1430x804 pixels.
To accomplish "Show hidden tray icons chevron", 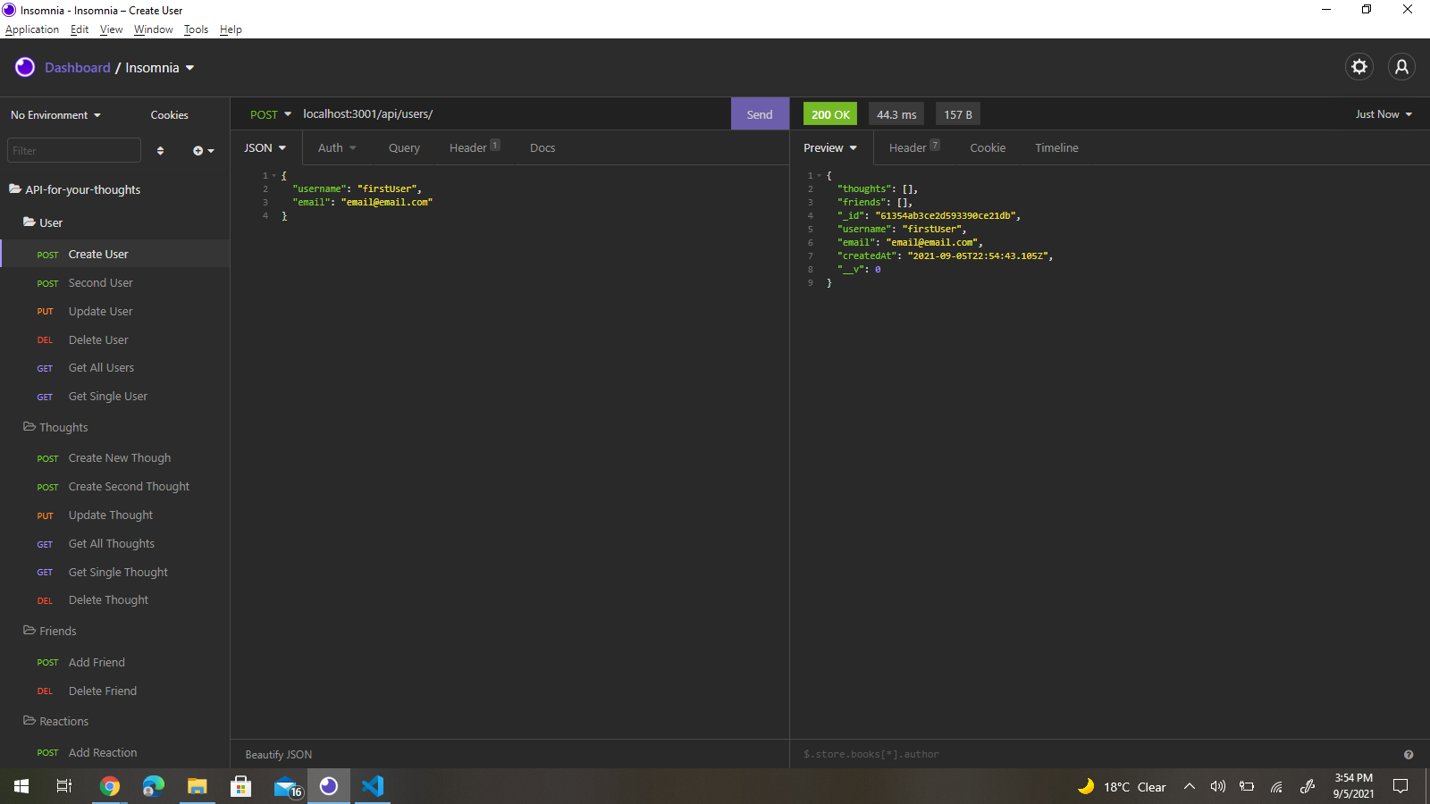I will click(1190, 786).
